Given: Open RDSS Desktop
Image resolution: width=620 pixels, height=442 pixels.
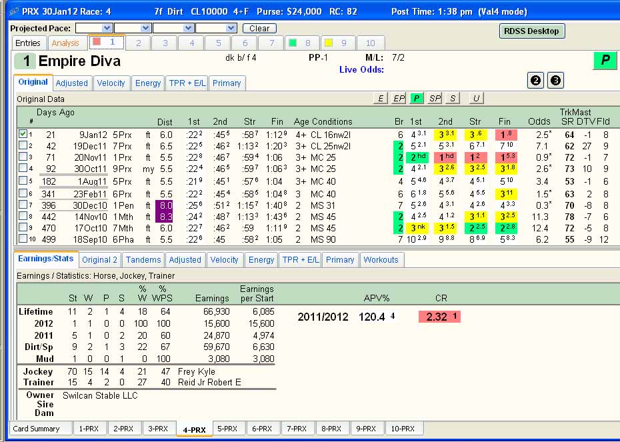Looking at the screenshot, I should click(x=532, y=31).
